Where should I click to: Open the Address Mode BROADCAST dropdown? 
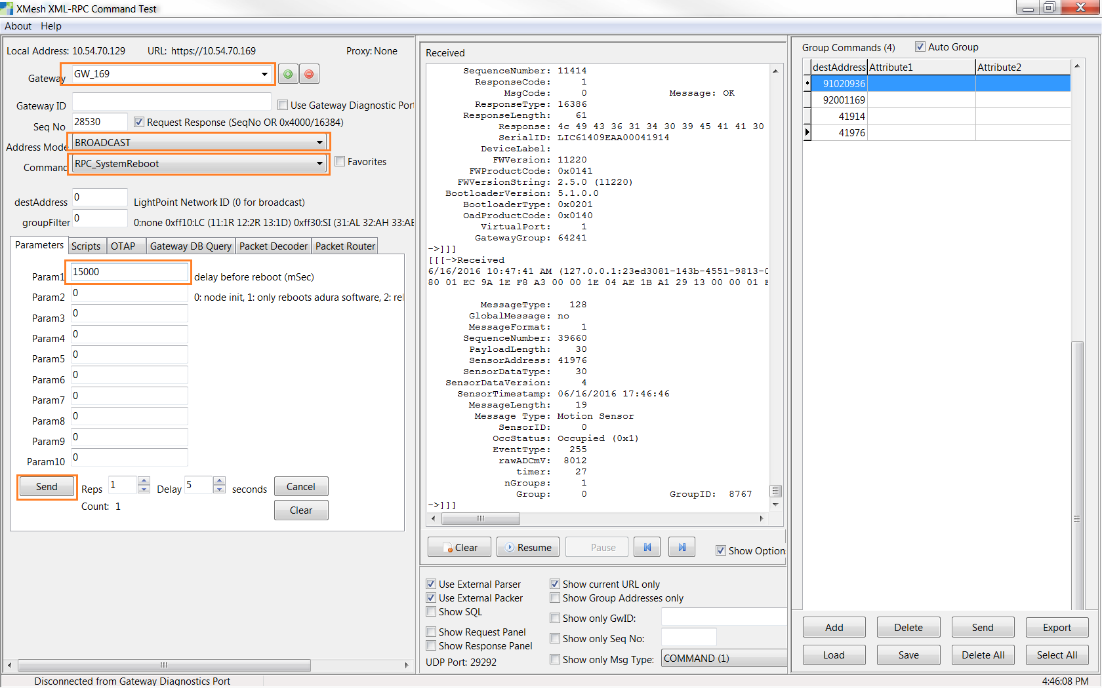point(319,142)
